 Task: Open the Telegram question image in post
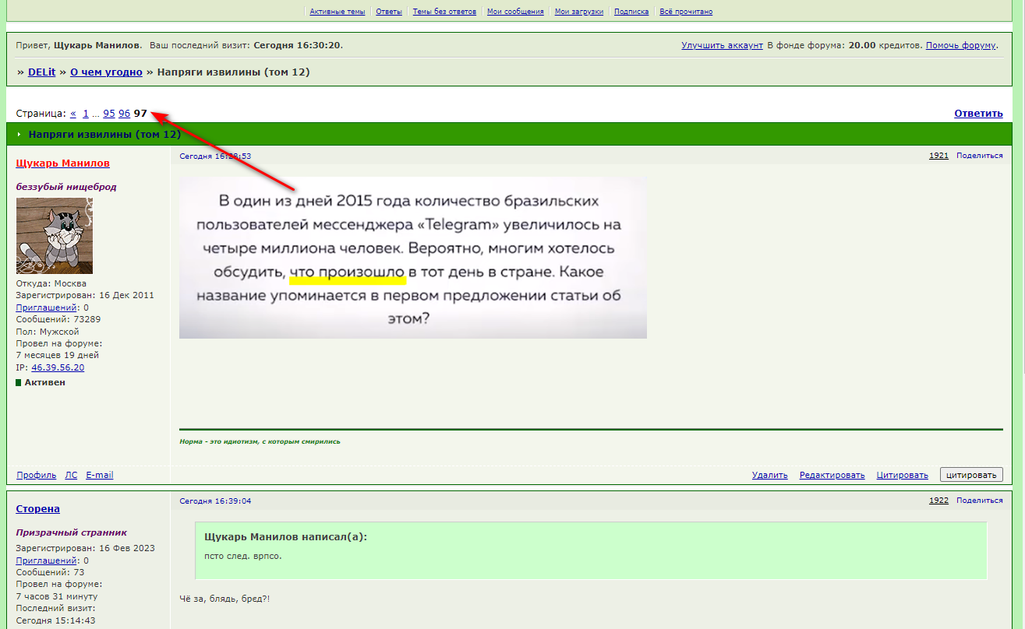click(x=413, y=258)
